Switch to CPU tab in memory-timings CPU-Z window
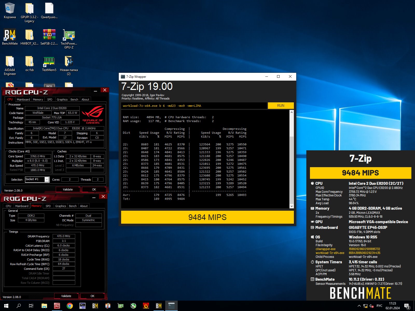This screenshot has width=415, height=311. (x=9, y=206)
